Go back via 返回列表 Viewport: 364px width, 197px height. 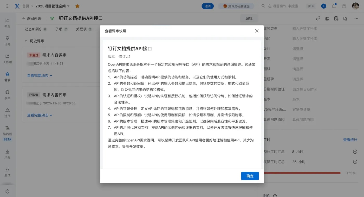(31, 18)
